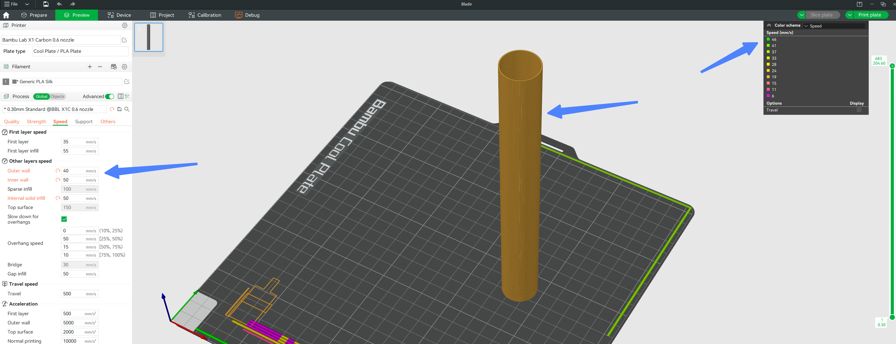
Task: Save the project using the save icon
Action: 45,4
